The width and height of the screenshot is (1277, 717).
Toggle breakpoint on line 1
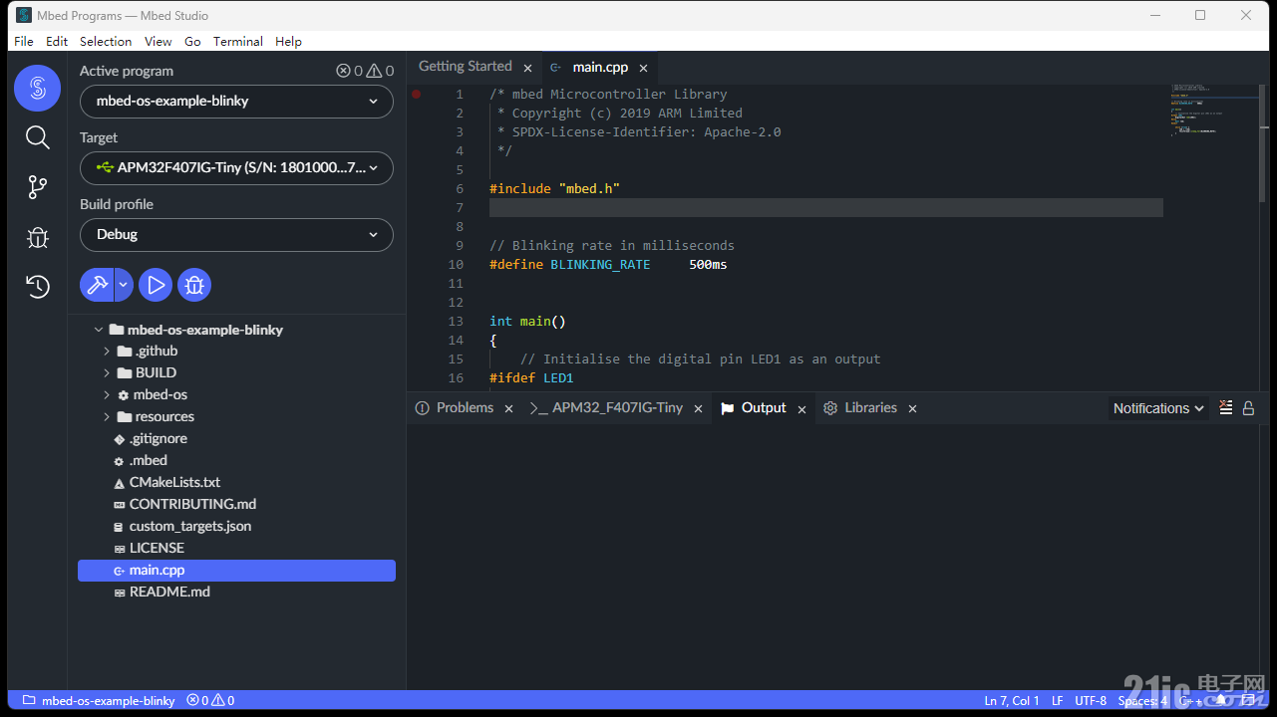point(417,94)
